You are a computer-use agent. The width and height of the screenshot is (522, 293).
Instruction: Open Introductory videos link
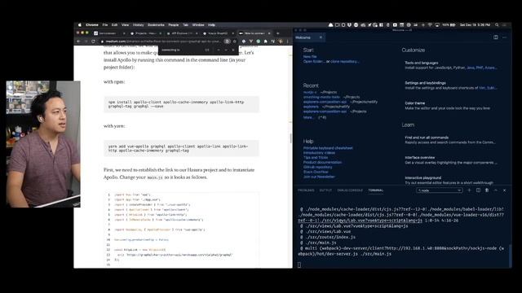click(319, 153)
